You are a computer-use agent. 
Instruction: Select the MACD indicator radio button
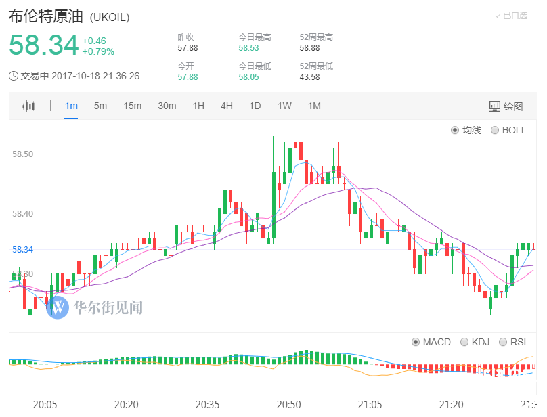tap(416, 342)
